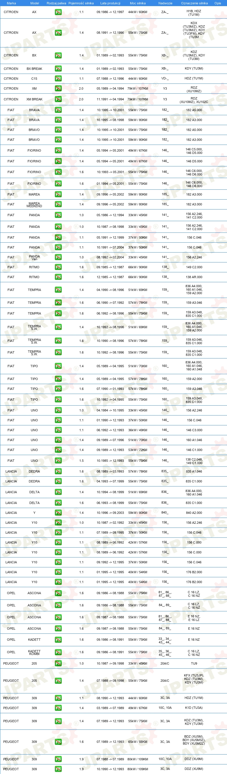Image resolution: width=227 pixels, height=774 pixels.
Task: Click engine code HDZ (TU1M) in C15 row
Action: pos(194,79)
